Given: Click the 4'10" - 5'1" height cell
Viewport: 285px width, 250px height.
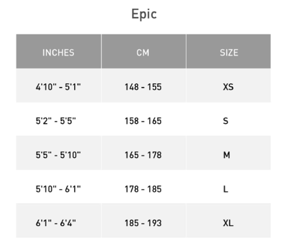Looking at the screenshot, I should tap(58, 87).
